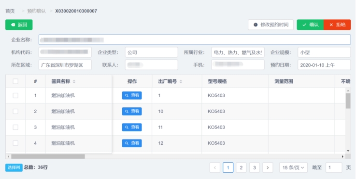
Task: Check the row 2 checkbox
Action: pyautogui.click(x=15, y=111)
